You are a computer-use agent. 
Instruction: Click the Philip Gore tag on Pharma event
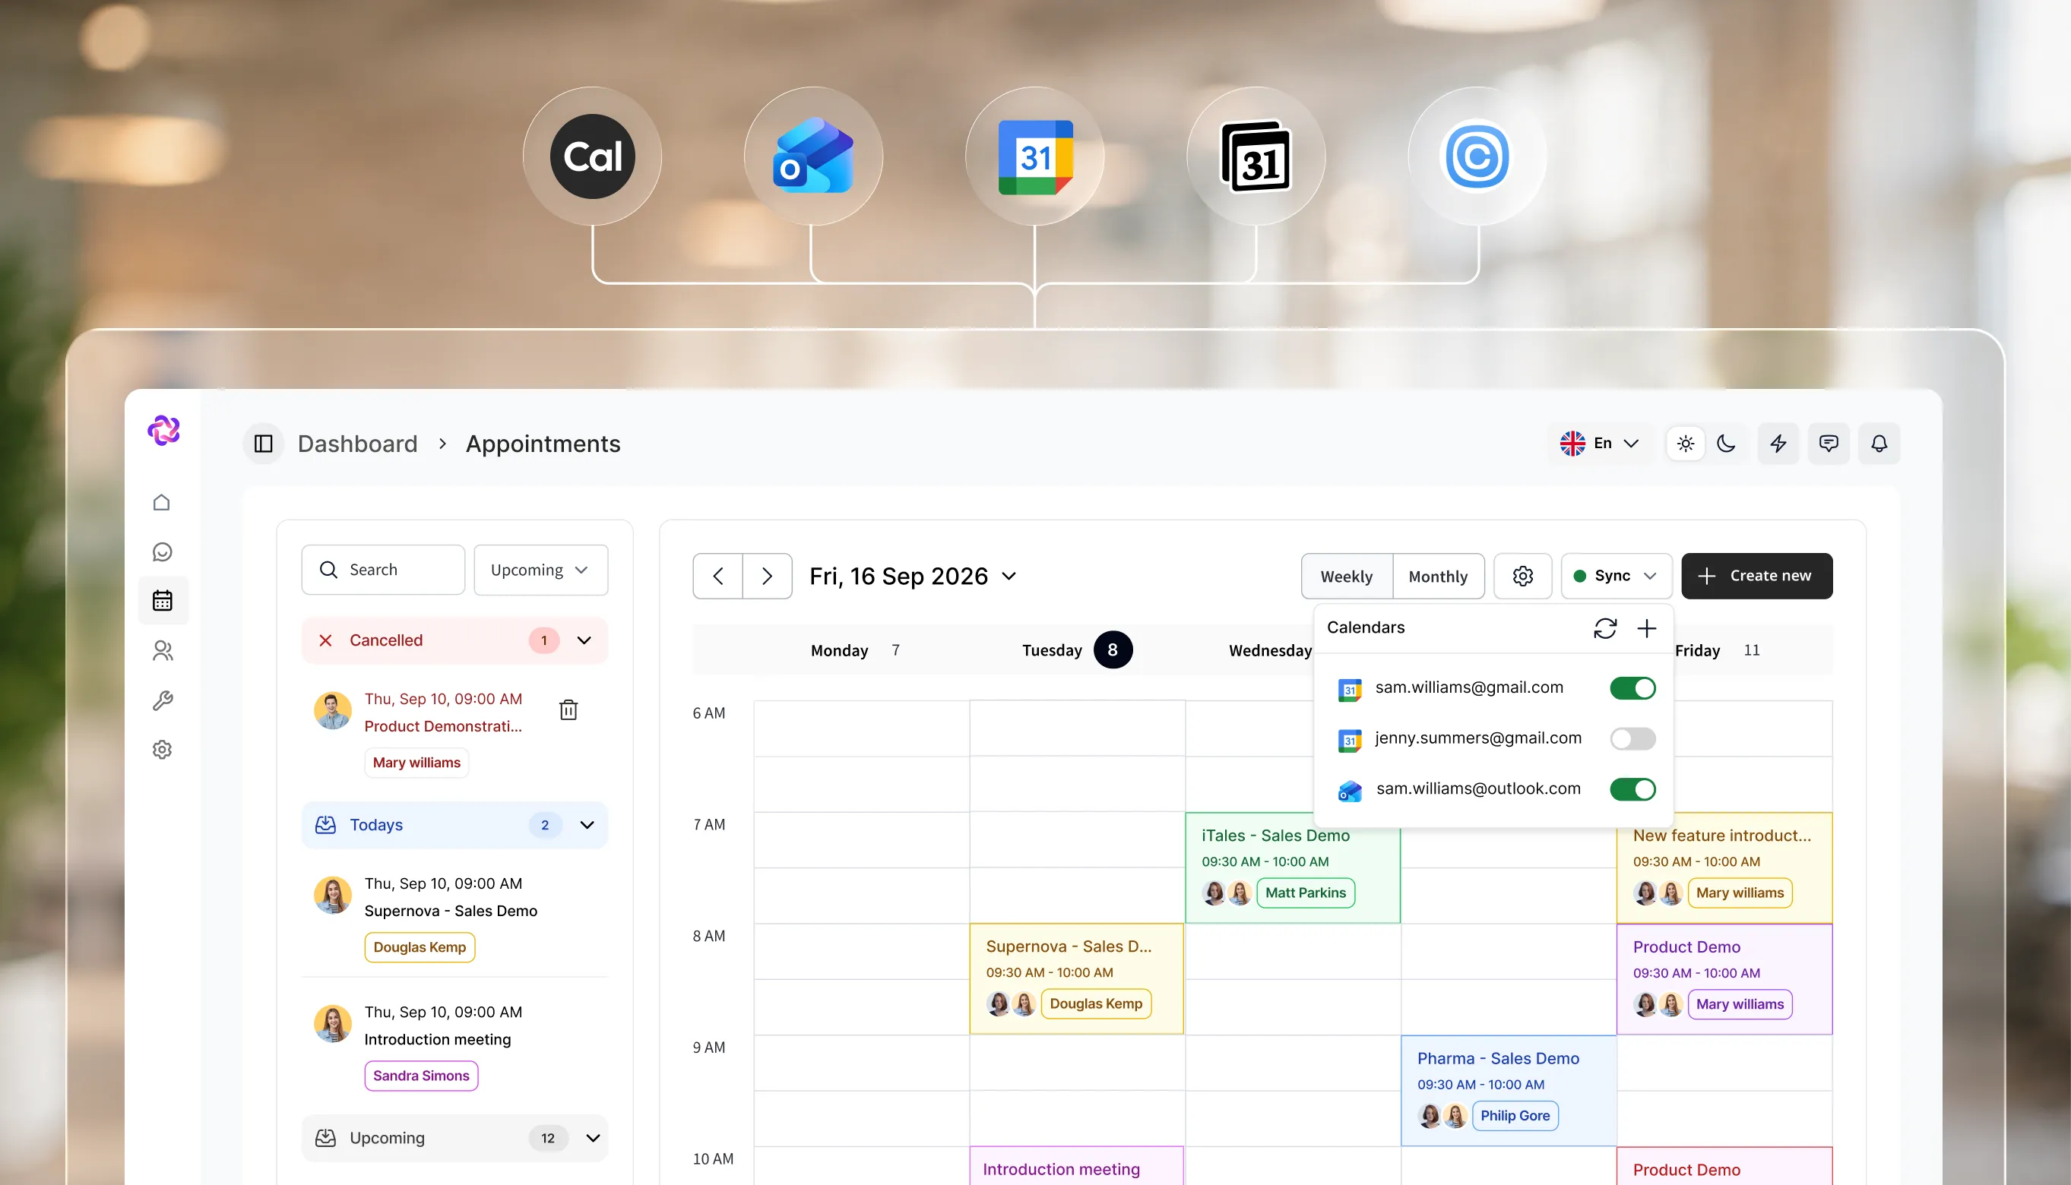click(x=1515, y=1116)
